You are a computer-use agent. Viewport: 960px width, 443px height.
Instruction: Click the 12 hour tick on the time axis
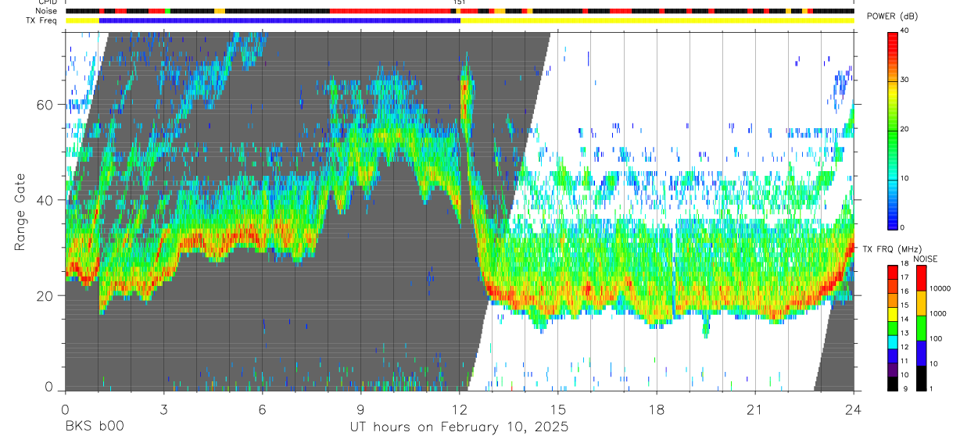(x=459, y=409)
